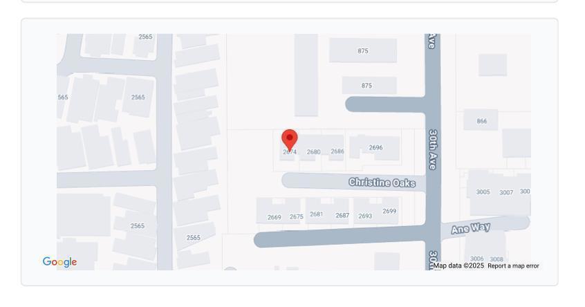
Task: Select building numbered 3005
Action: pos(483,192)
